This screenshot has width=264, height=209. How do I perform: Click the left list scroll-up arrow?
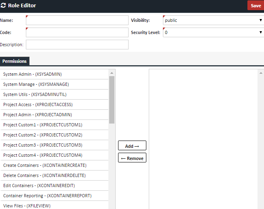click(112, 73)
